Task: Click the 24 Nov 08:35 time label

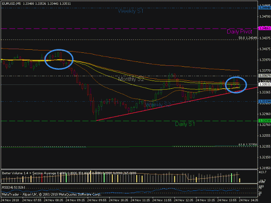Action: tap(53, 200)
